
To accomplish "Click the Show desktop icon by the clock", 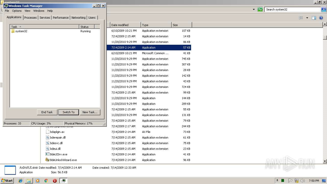I will point(324,181).
